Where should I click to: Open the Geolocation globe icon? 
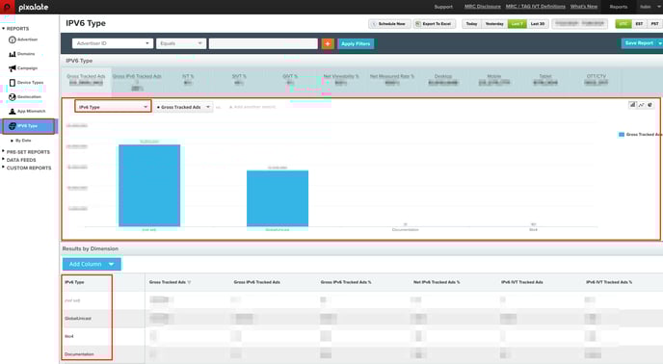pyautogui.click(x=13, y=97)
